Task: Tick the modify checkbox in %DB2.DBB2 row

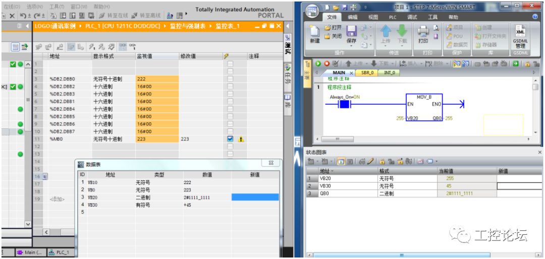Action: (230, 87)
